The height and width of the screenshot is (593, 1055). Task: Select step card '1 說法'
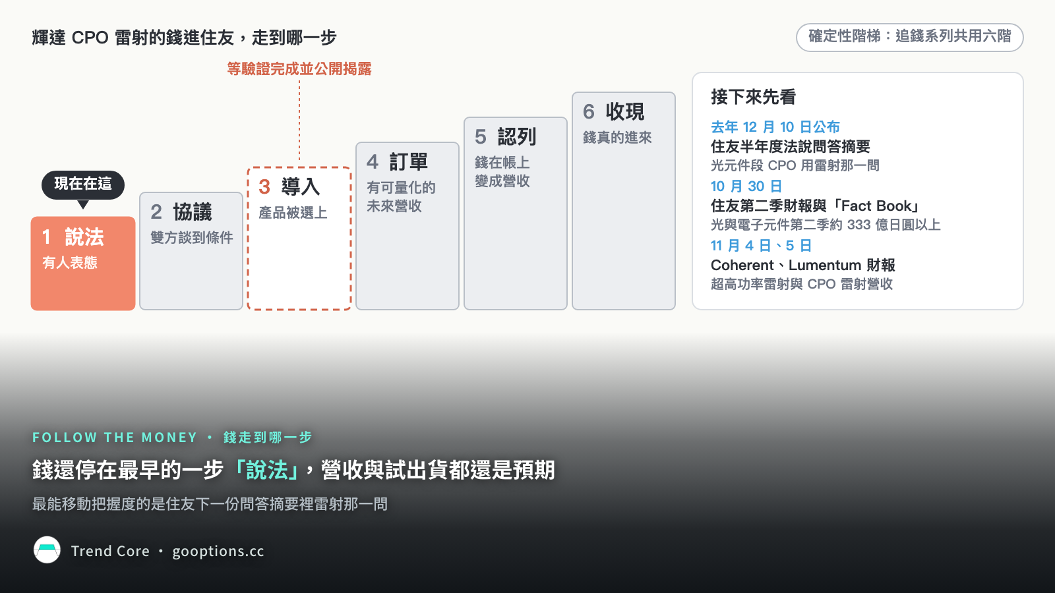coord(83,264)
